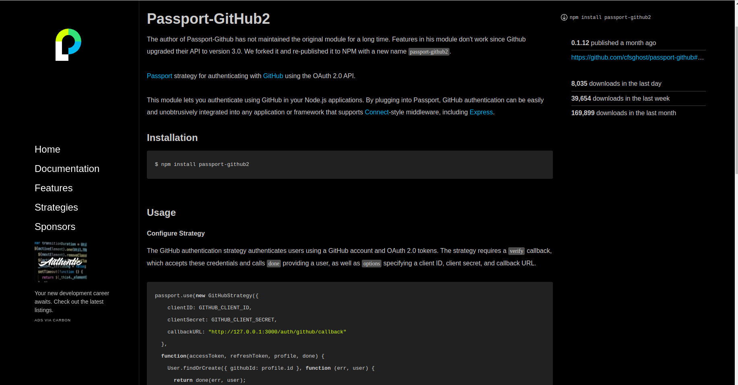Click the inline done code tag

pos(274,263)
